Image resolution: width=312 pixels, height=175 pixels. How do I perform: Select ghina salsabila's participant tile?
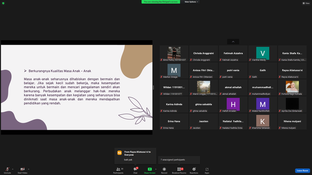(x=203, y=105)
